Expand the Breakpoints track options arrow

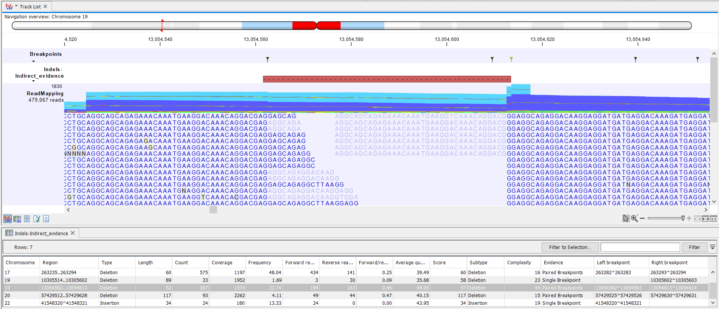34,61
